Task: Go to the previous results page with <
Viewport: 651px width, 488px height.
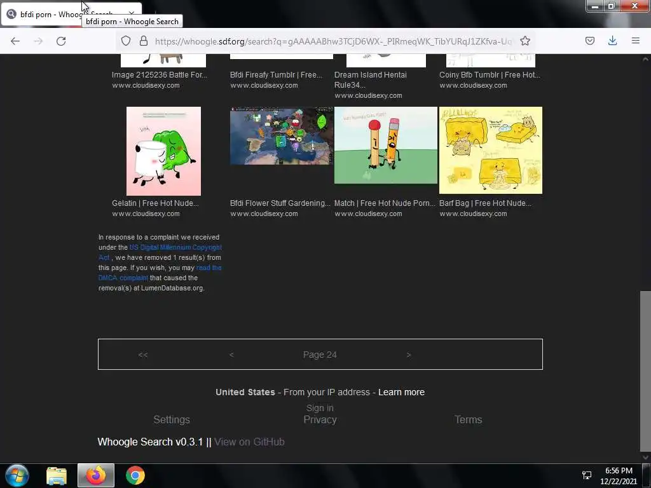Action: tap(231, 355)
